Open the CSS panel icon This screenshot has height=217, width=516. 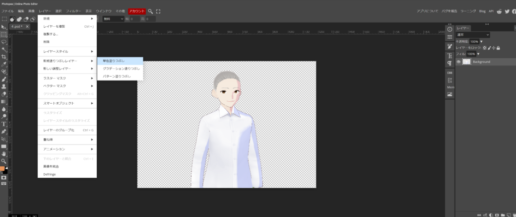point(449,73)
